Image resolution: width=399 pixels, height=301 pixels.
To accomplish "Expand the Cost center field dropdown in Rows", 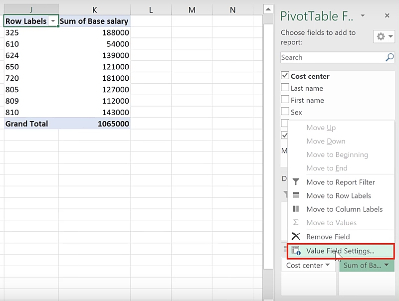I will pyautogui.click(x=328, y=265).
